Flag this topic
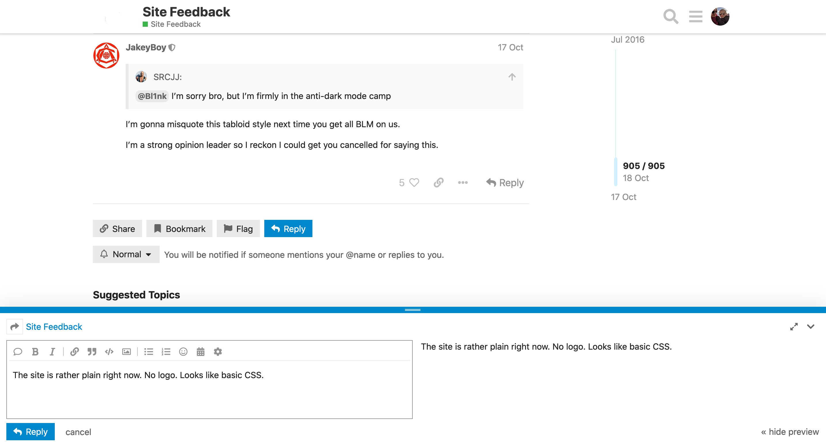Screen dimensions: 826x442 (238, 228)
